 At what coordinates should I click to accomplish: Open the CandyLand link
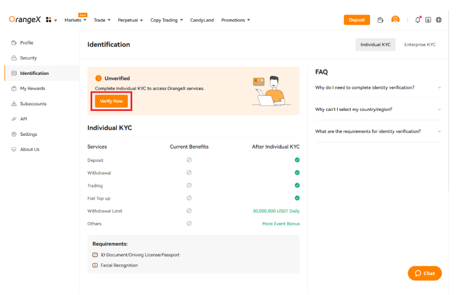(x=202, y=21)
